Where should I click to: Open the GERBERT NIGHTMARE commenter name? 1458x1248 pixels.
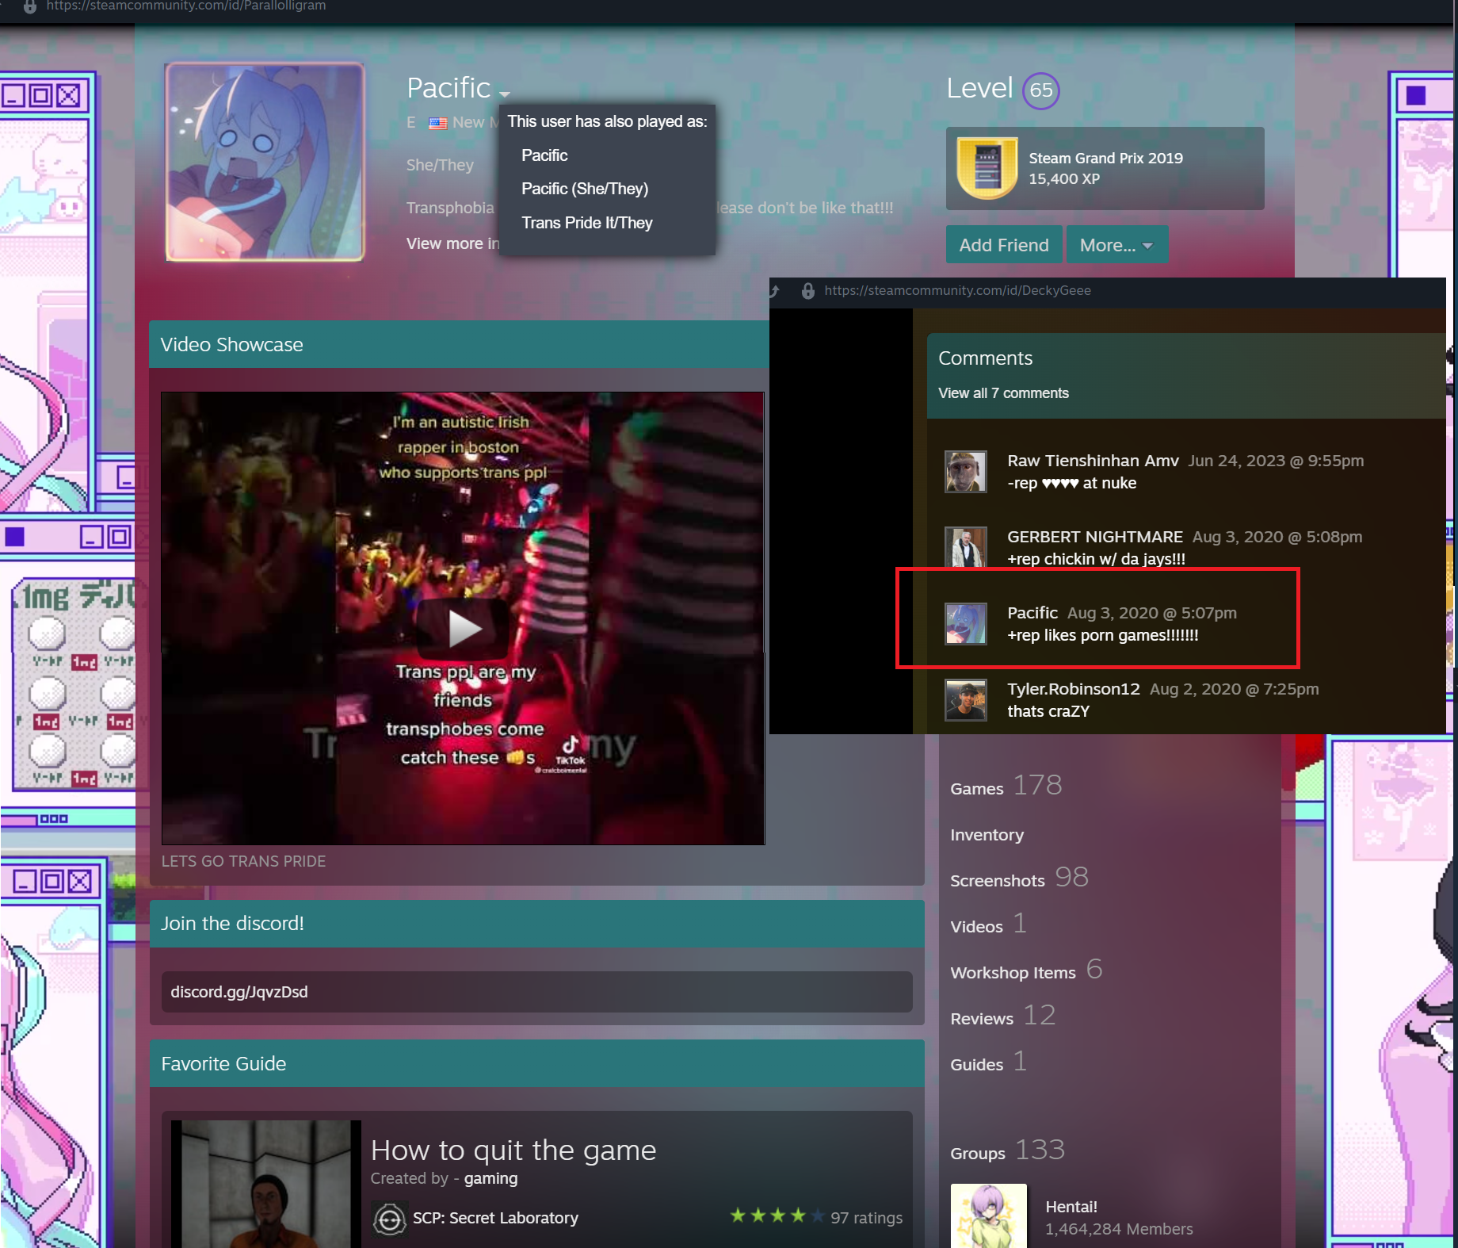[x=1095, y=537]
